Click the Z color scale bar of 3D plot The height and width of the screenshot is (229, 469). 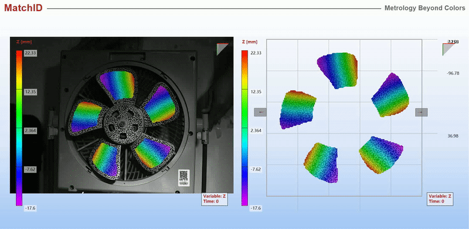[244, 128]
